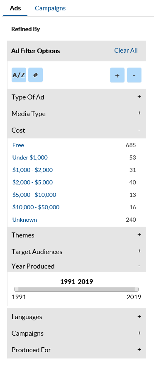Filter ads costing Under $1,000
This screenshot has height=368, width=154.
coord(30,157)
